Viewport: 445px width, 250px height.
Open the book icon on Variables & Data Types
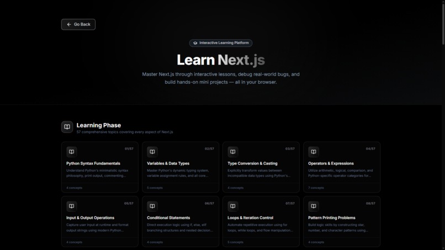click(152, 152)
